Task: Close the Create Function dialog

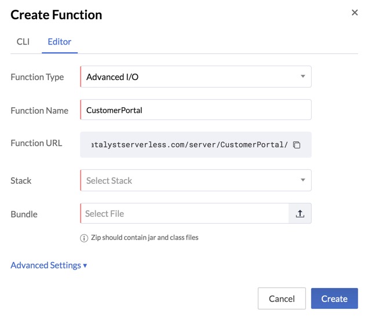Action: tap(355, 12)
